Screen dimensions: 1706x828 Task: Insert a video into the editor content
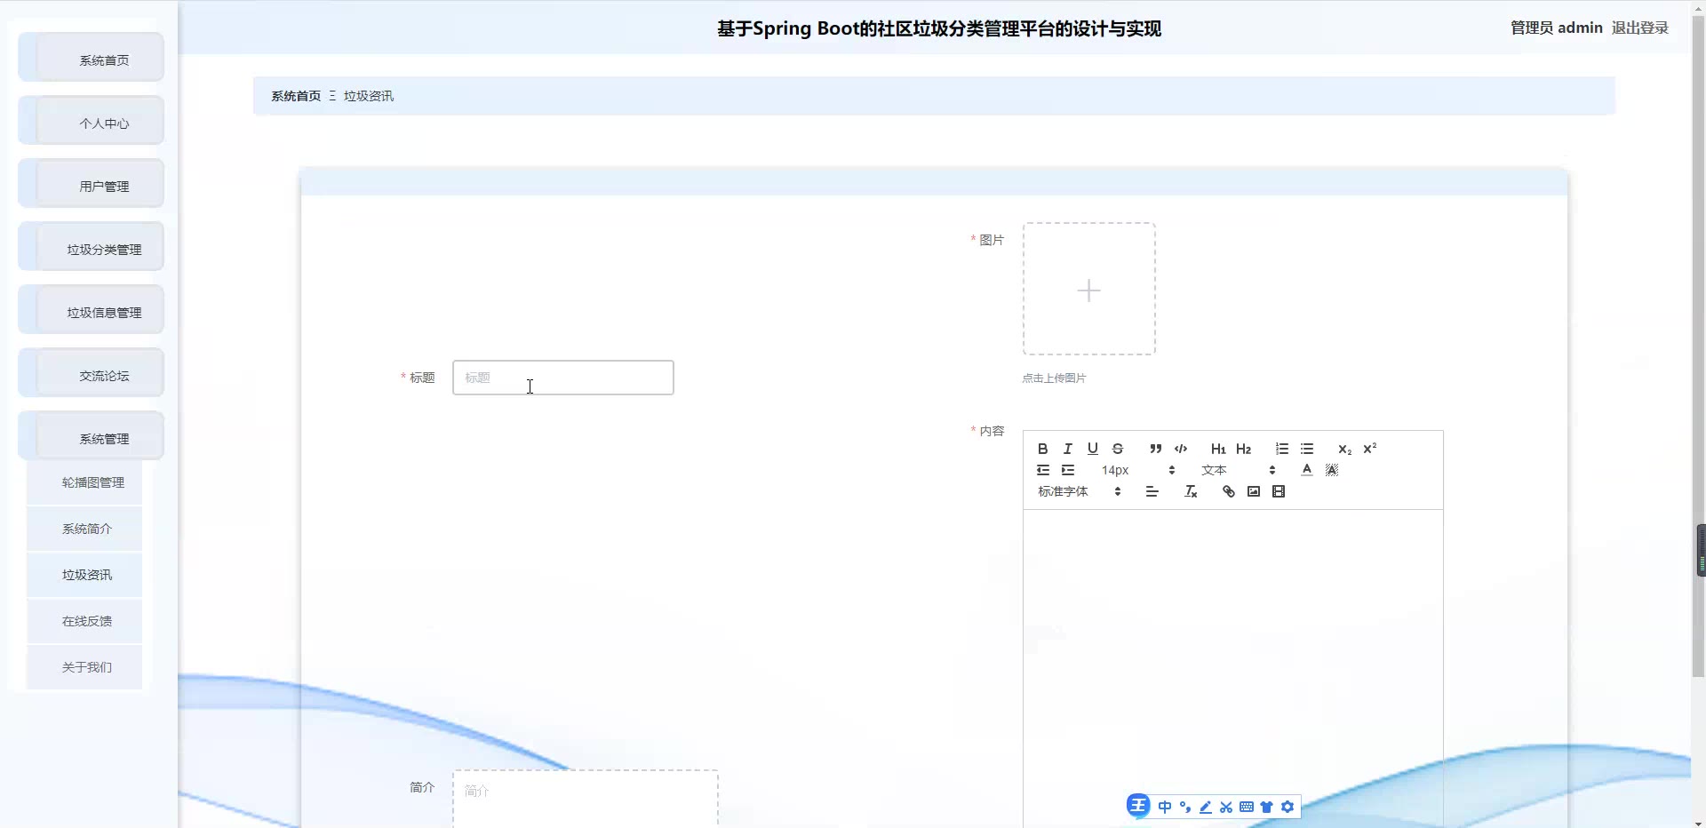click(x=1279, y=491)
